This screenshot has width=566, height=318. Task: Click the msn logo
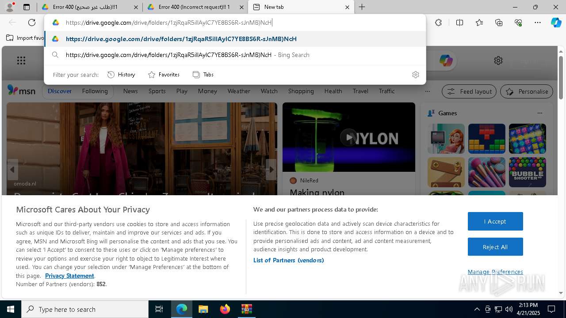pyautogui.click(x=21, y=91)
